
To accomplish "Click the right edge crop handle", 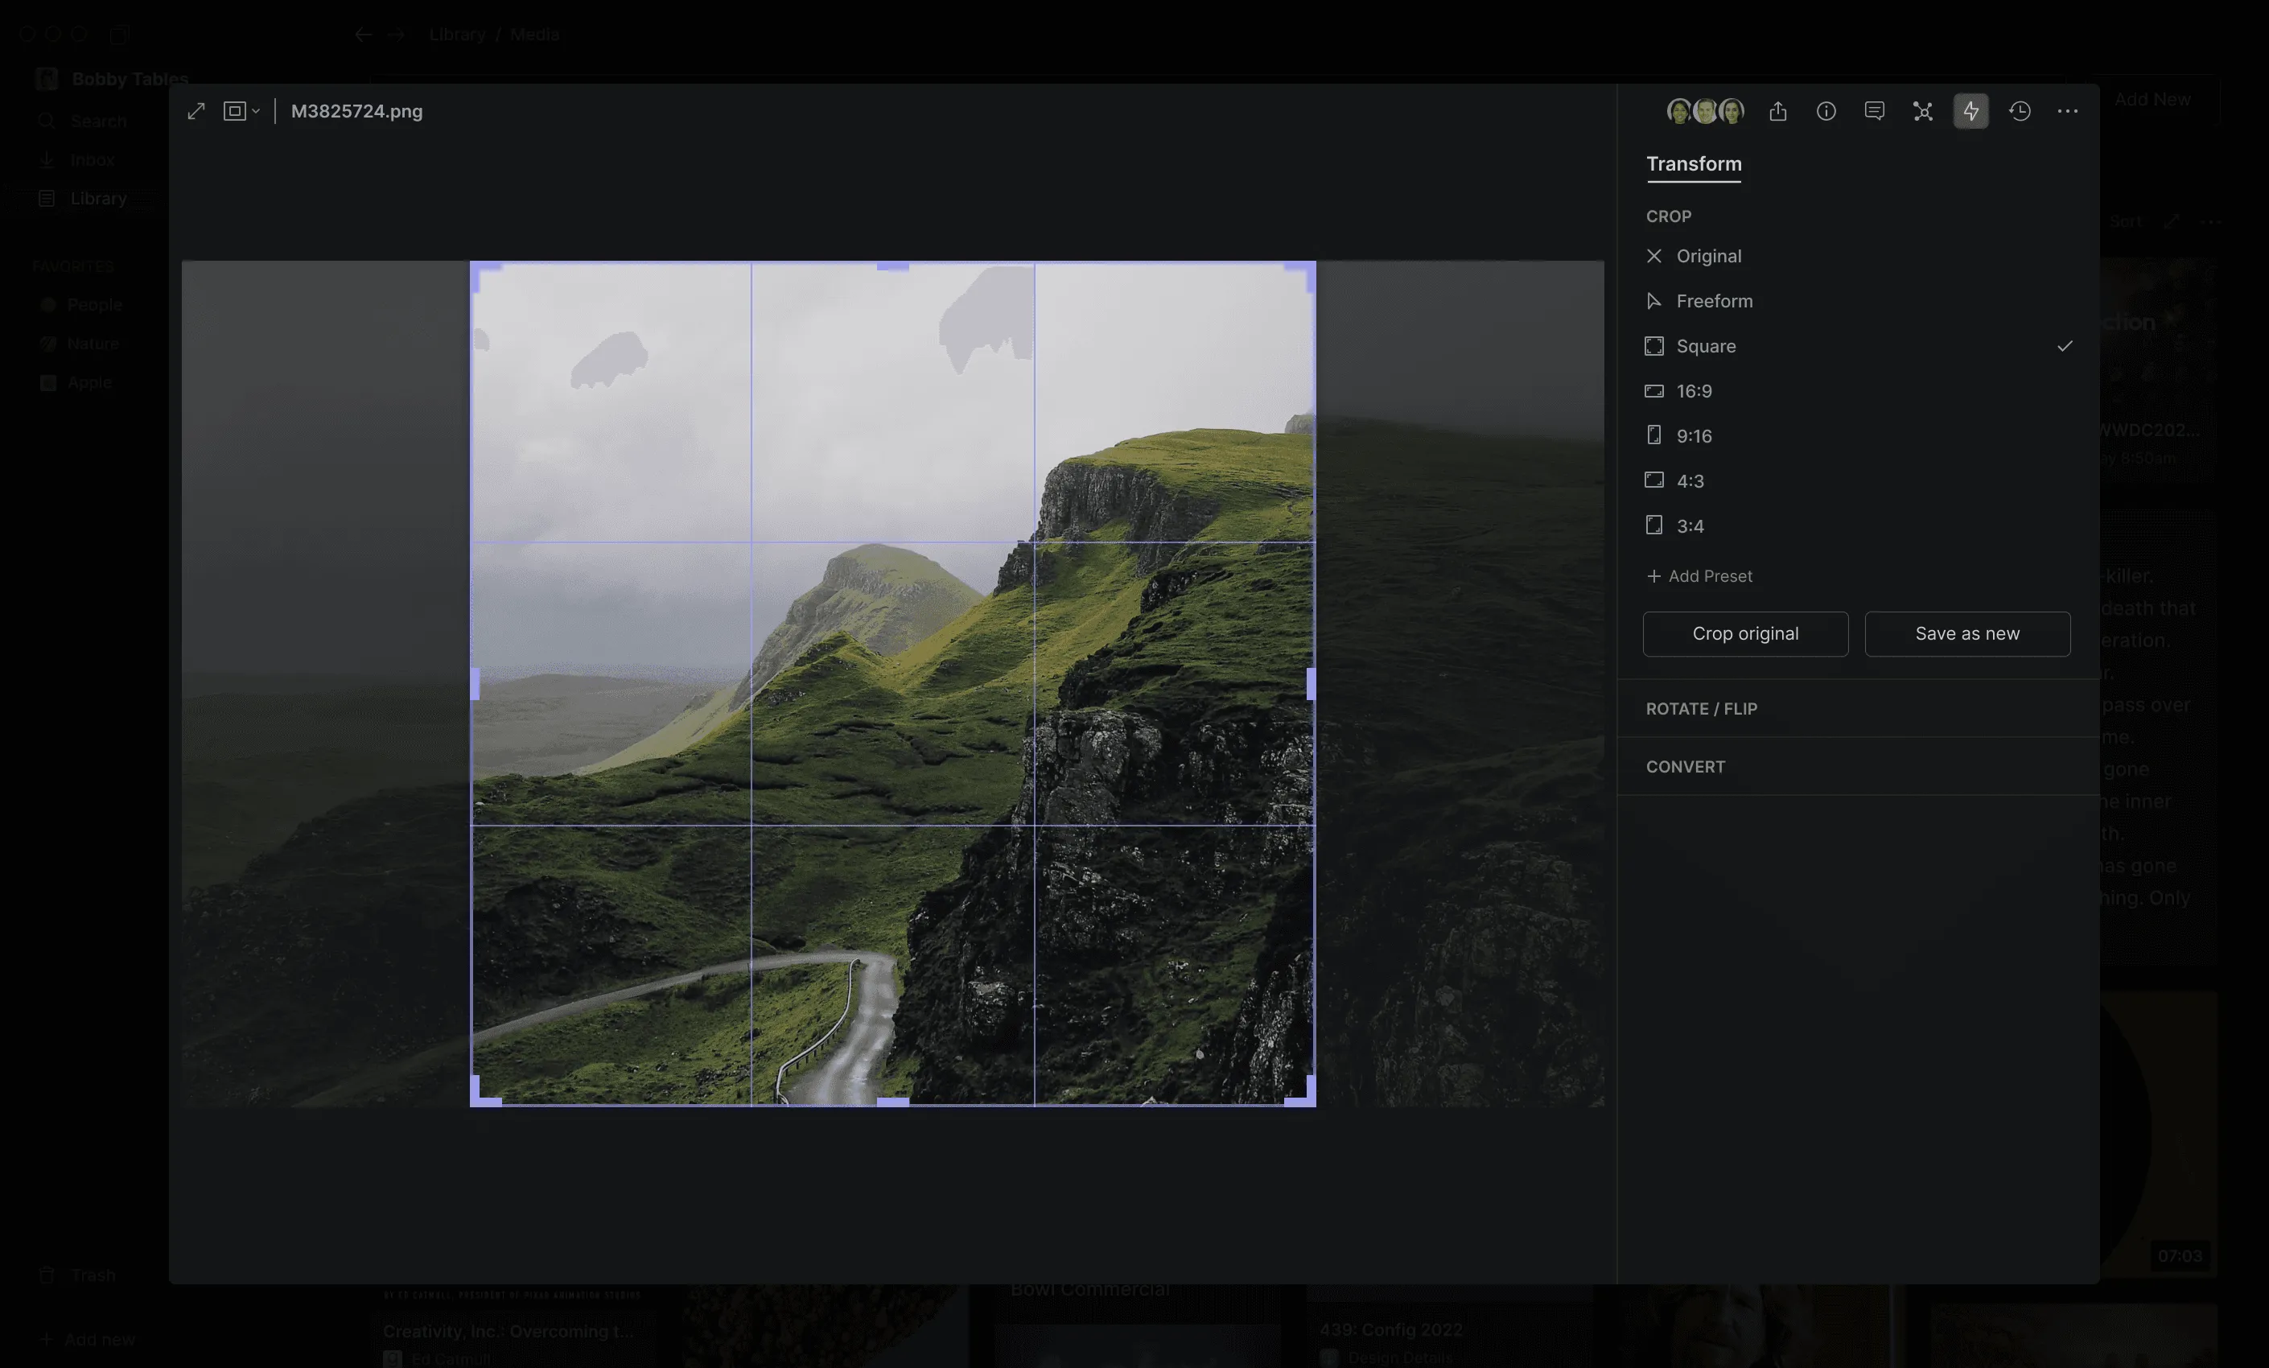I will pyautogui.click(x=1312, y=683).
